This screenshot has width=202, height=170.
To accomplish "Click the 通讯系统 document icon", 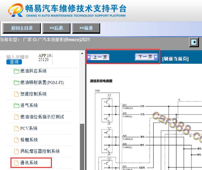I will (17, 163).
